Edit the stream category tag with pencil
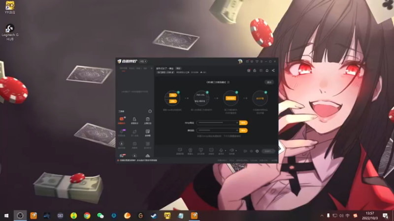Viewport: 394px width, 221px height. click(x=165, y=72)
